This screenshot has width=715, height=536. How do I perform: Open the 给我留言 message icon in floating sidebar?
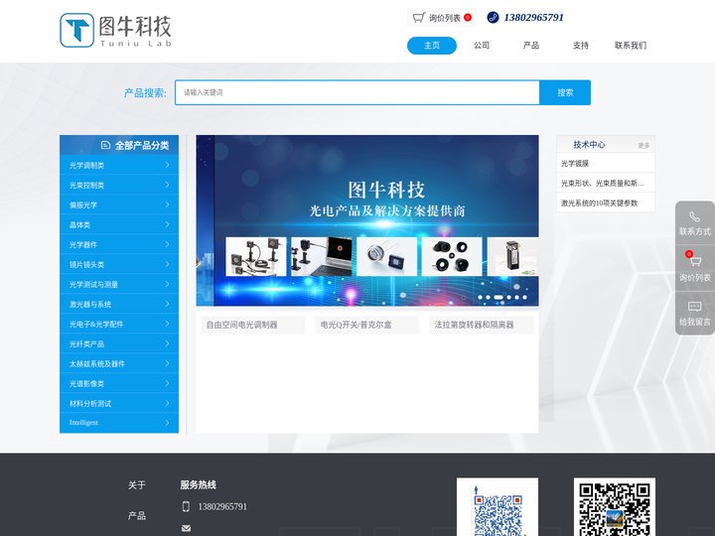(694, 307)
